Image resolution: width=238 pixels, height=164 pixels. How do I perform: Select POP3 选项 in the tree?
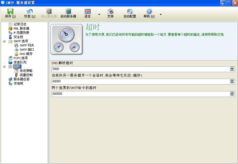[x=21, y=58]
